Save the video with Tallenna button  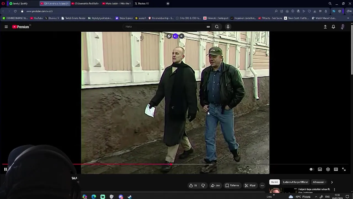pos(232,185)
